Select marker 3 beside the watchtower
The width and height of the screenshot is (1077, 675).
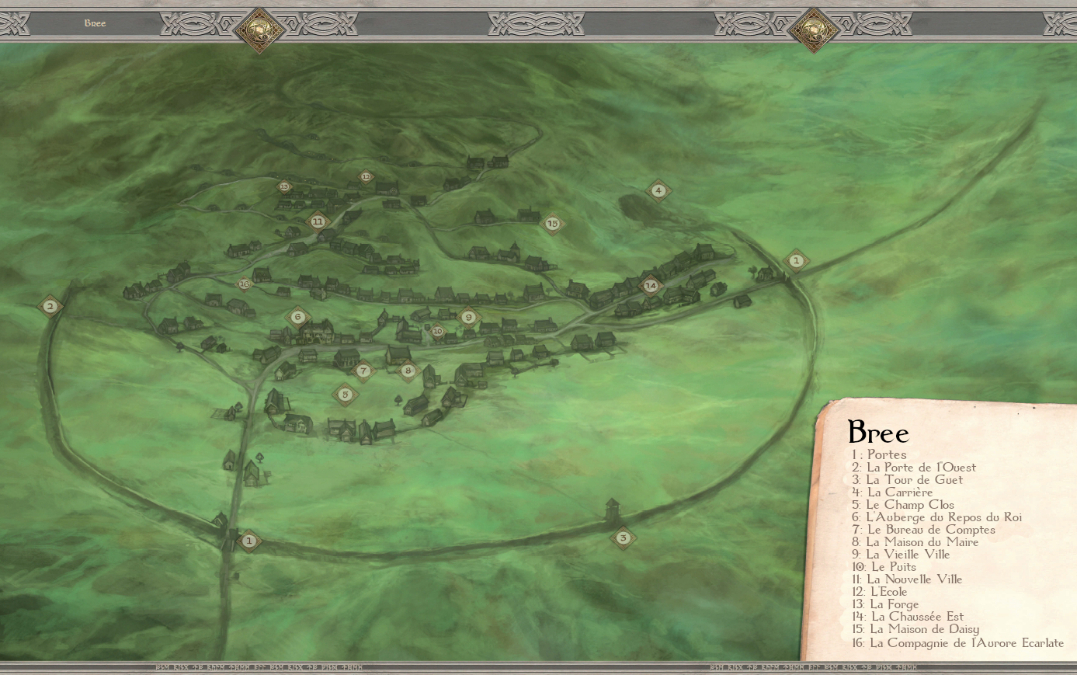623,538
